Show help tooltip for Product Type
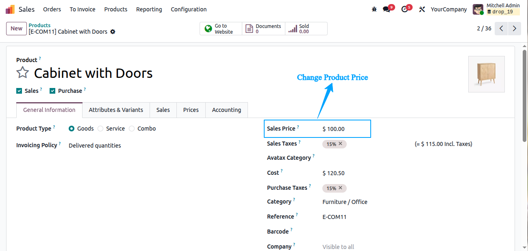528x251 pixels. [54, 127]
